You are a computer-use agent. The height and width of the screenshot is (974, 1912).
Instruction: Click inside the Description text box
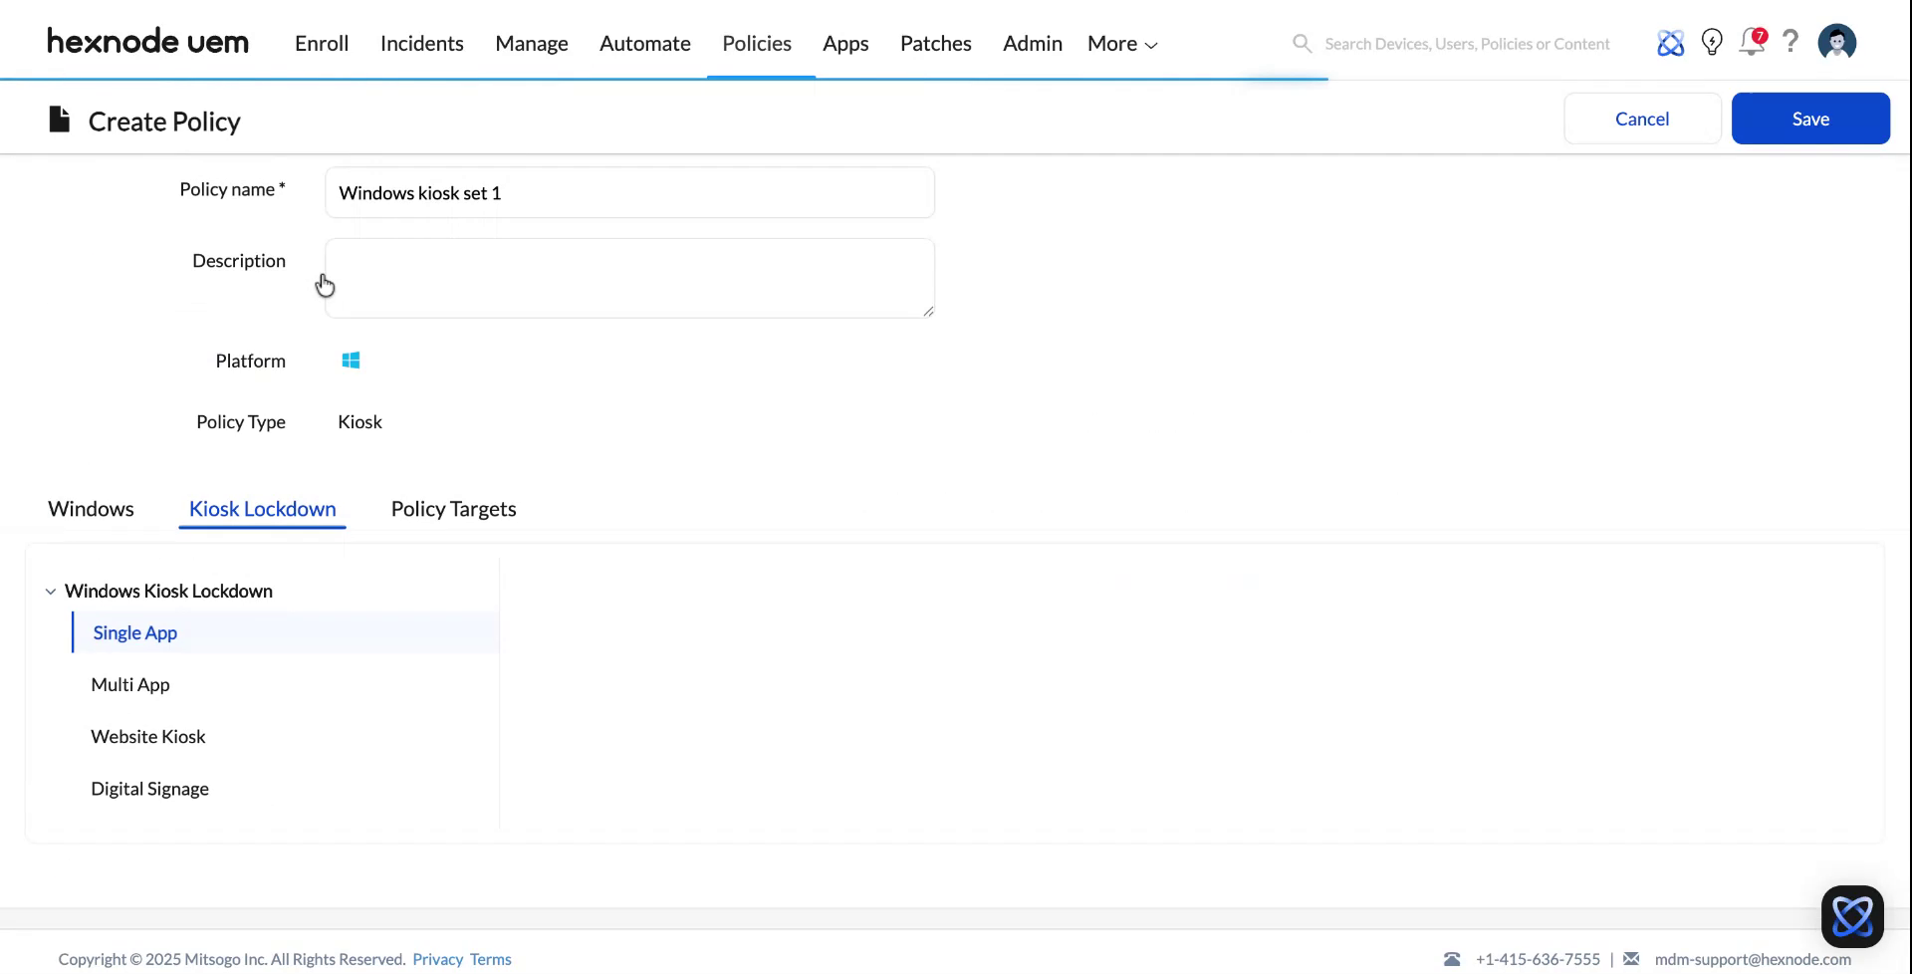(628, 278)
